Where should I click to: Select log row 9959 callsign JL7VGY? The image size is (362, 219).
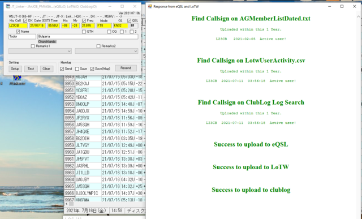click(88, 145)
